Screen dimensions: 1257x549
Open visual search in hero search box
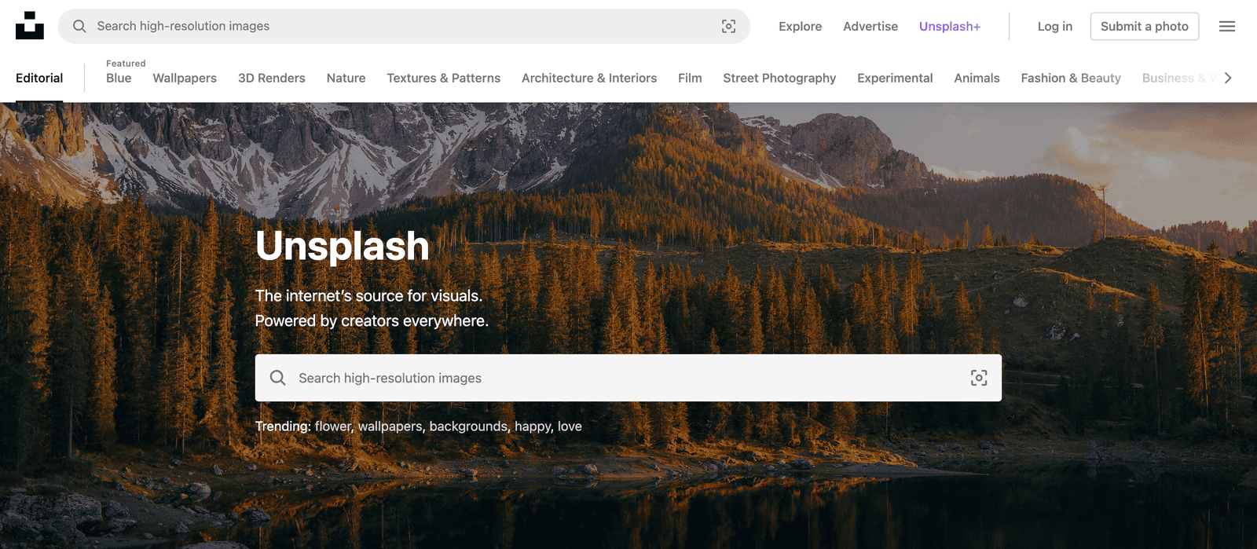click(x=979, y=378)
